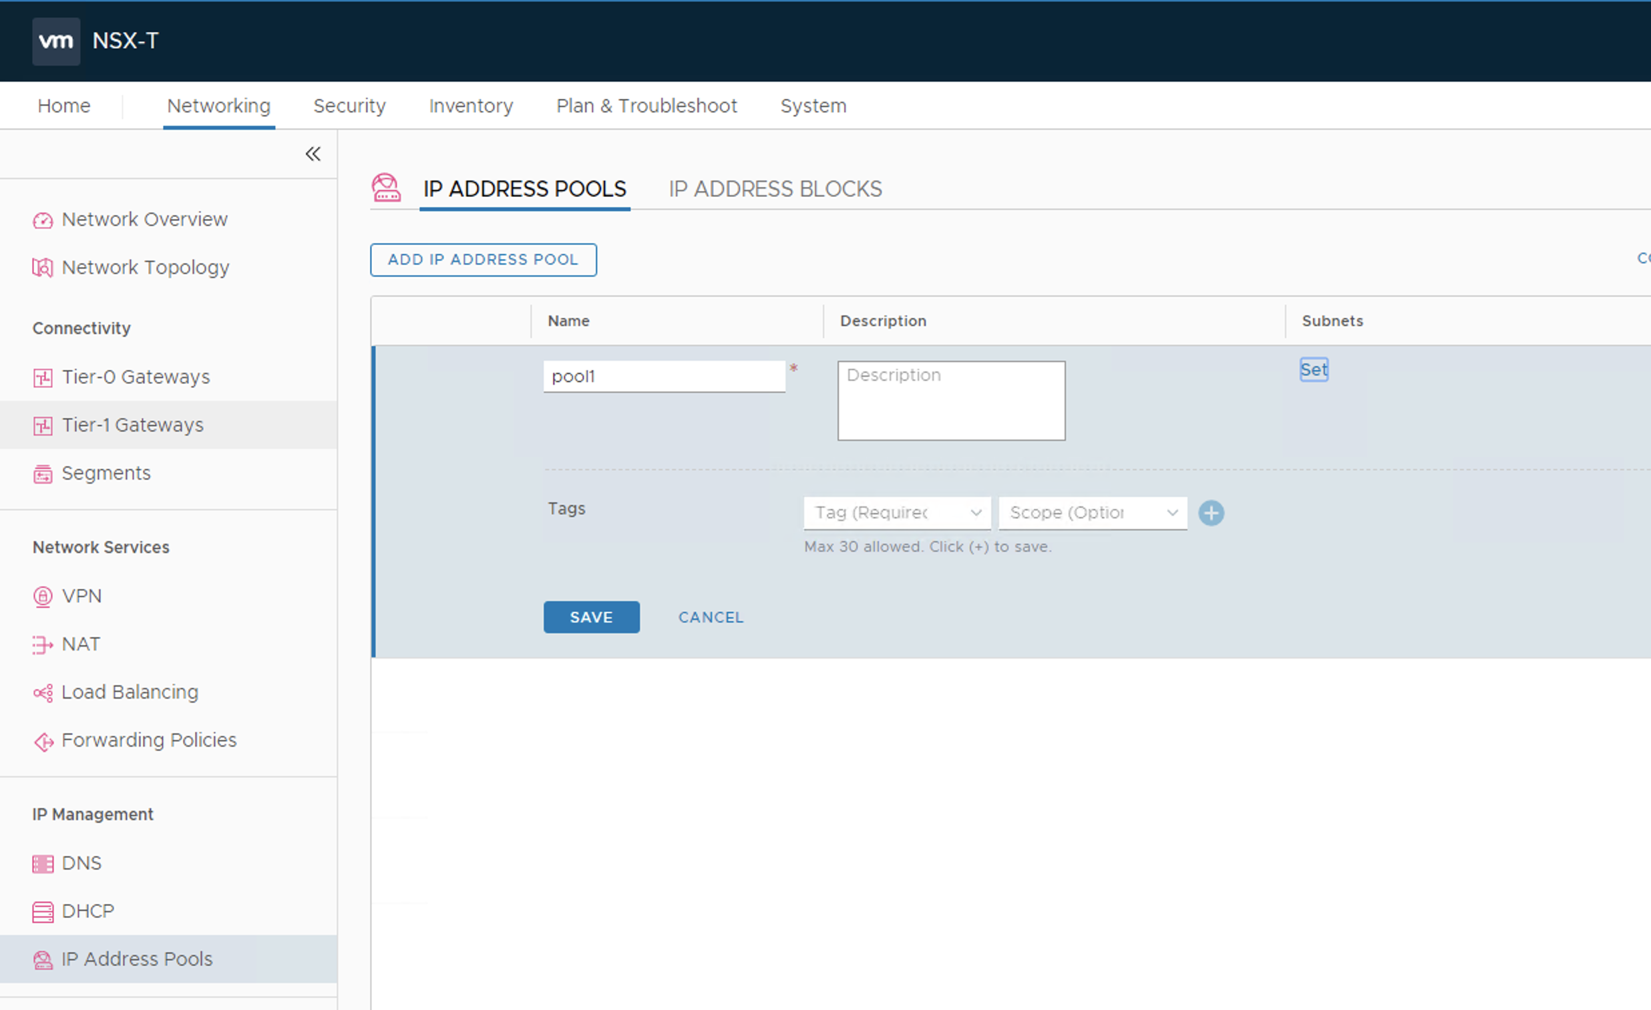
Task: Collapse the left navigation panel
Action: coord(313,154)
